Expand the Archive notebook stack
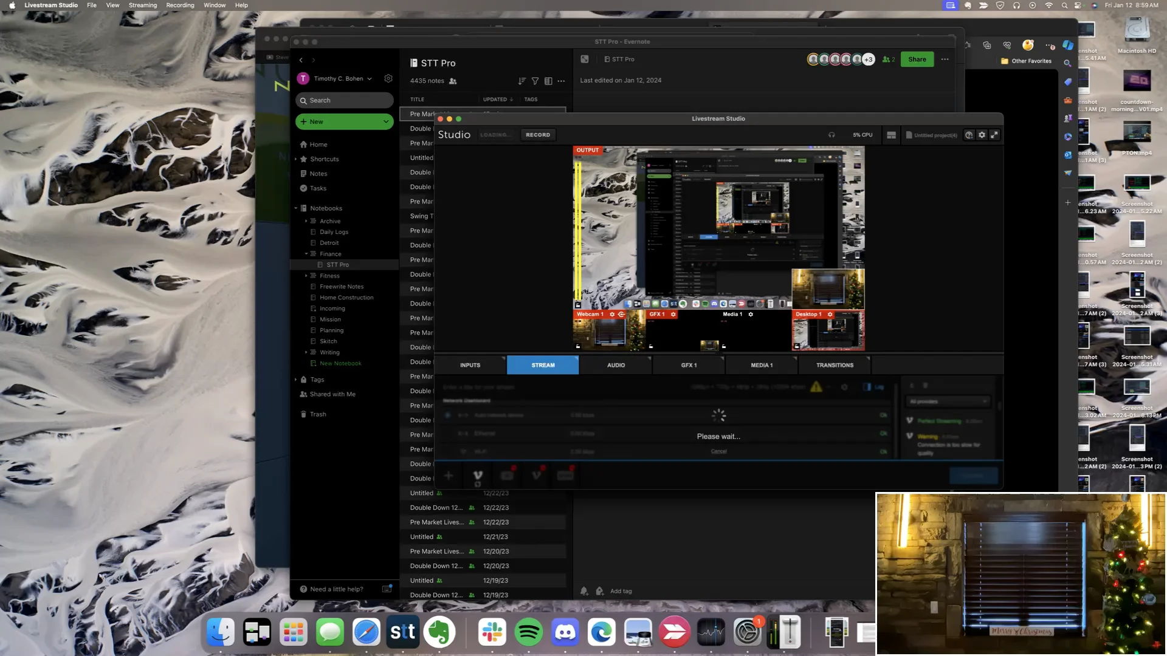This screenshot has height=656, width=1167. [306, 221]
